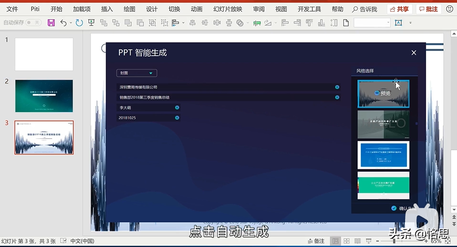Click the shape height sizing icon
This screenshot has height=247, width=457.
pyautogui.click(x=334, y=22)
